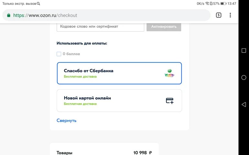Tap the ozon.ru/checkout address bar
Screen dimensions: 249x155
106,15
